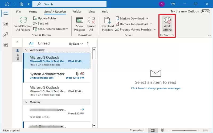213x133 pixels.
Task: Click message list scroll up arrow
Action: [x=94, y=49]
